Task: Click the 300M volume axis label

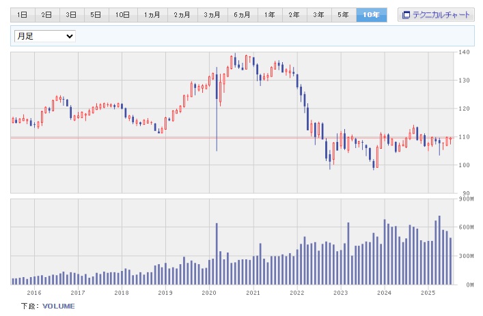Action: (466, 256)
